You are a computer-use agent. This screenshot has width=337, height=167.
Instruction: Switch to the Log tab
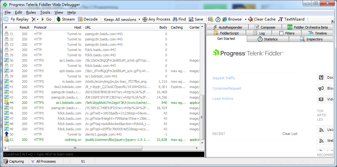pos(259,33)
